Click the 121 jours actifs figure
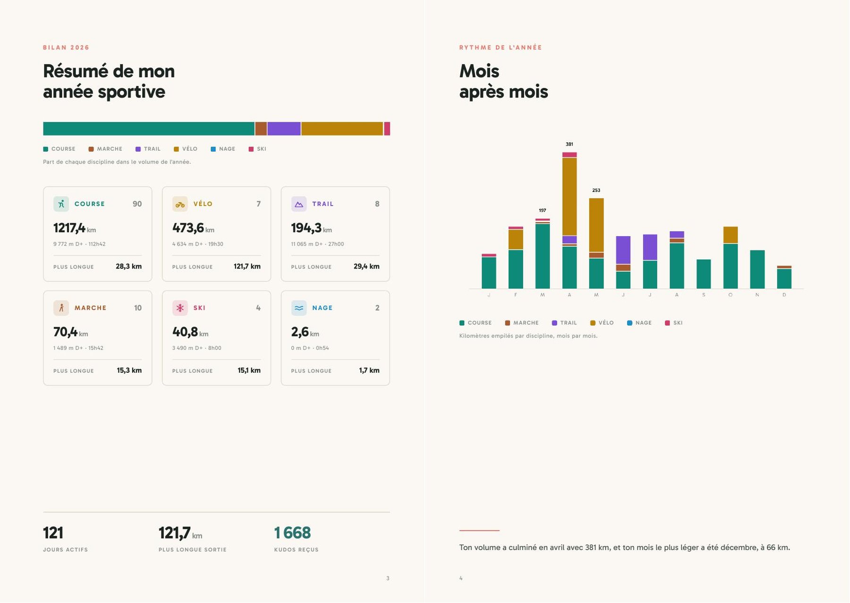Screen dimensions: 850x603 tap(53, 533)
